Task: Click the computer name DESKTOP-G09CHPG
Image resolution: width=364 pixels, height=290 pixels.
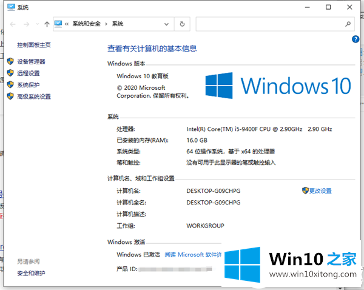Action: pyautogui.click(x=214, y=191)
